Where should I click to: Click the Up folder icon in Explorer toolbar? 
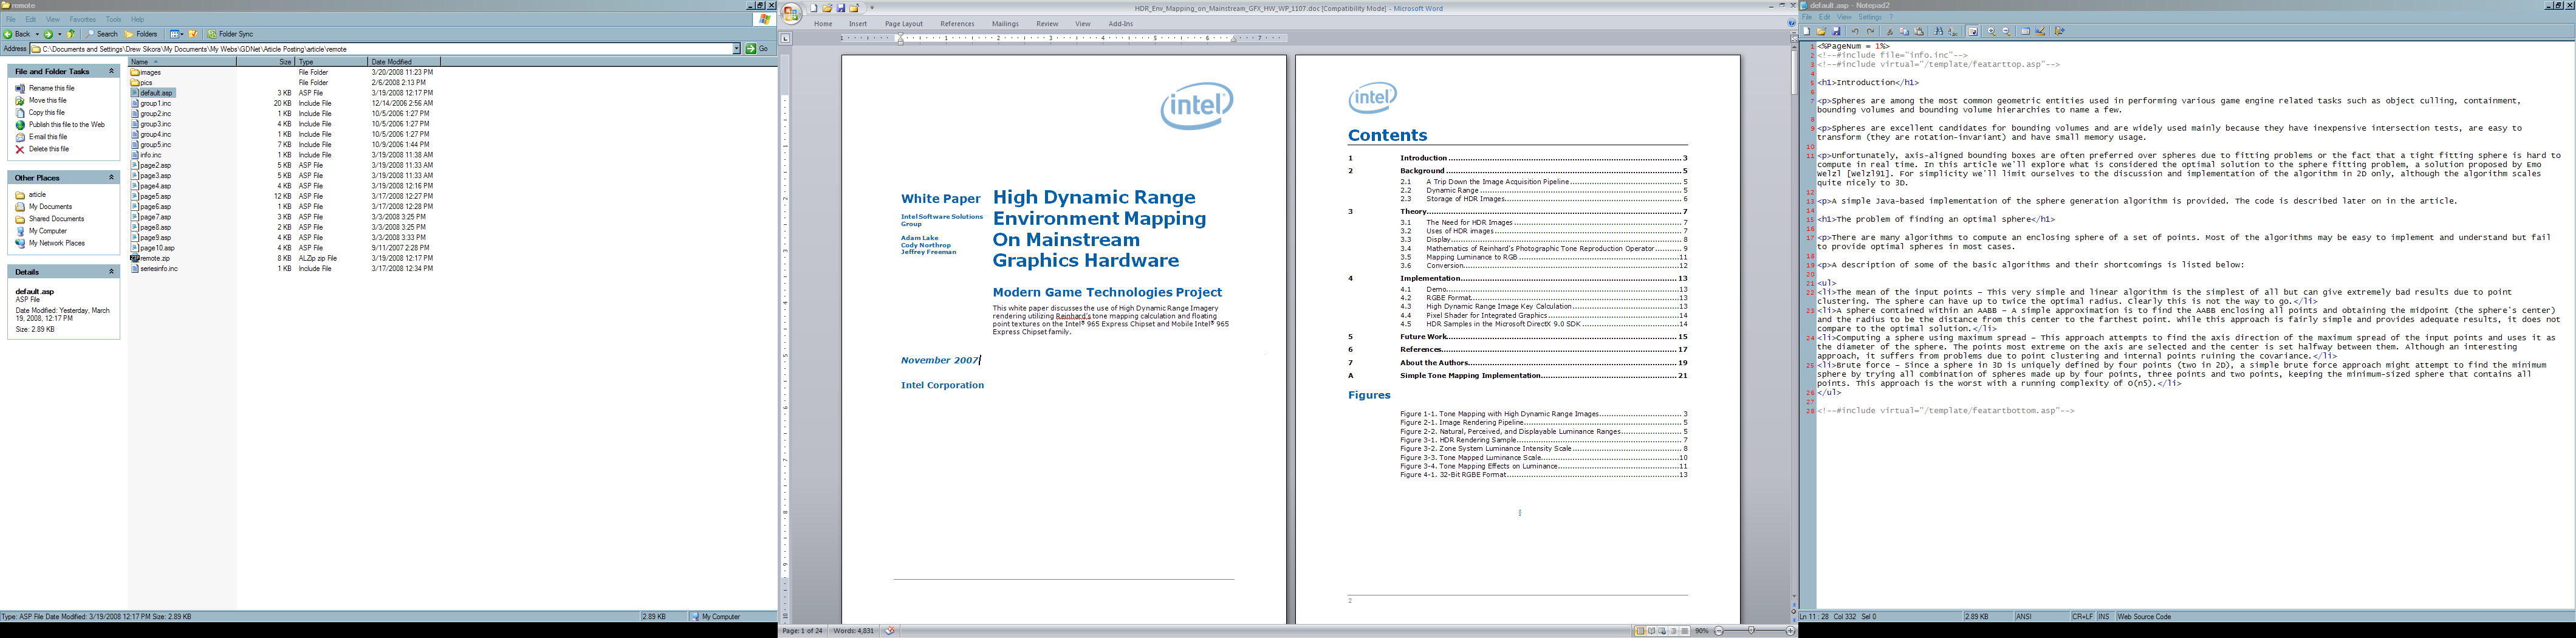point(71,34)
